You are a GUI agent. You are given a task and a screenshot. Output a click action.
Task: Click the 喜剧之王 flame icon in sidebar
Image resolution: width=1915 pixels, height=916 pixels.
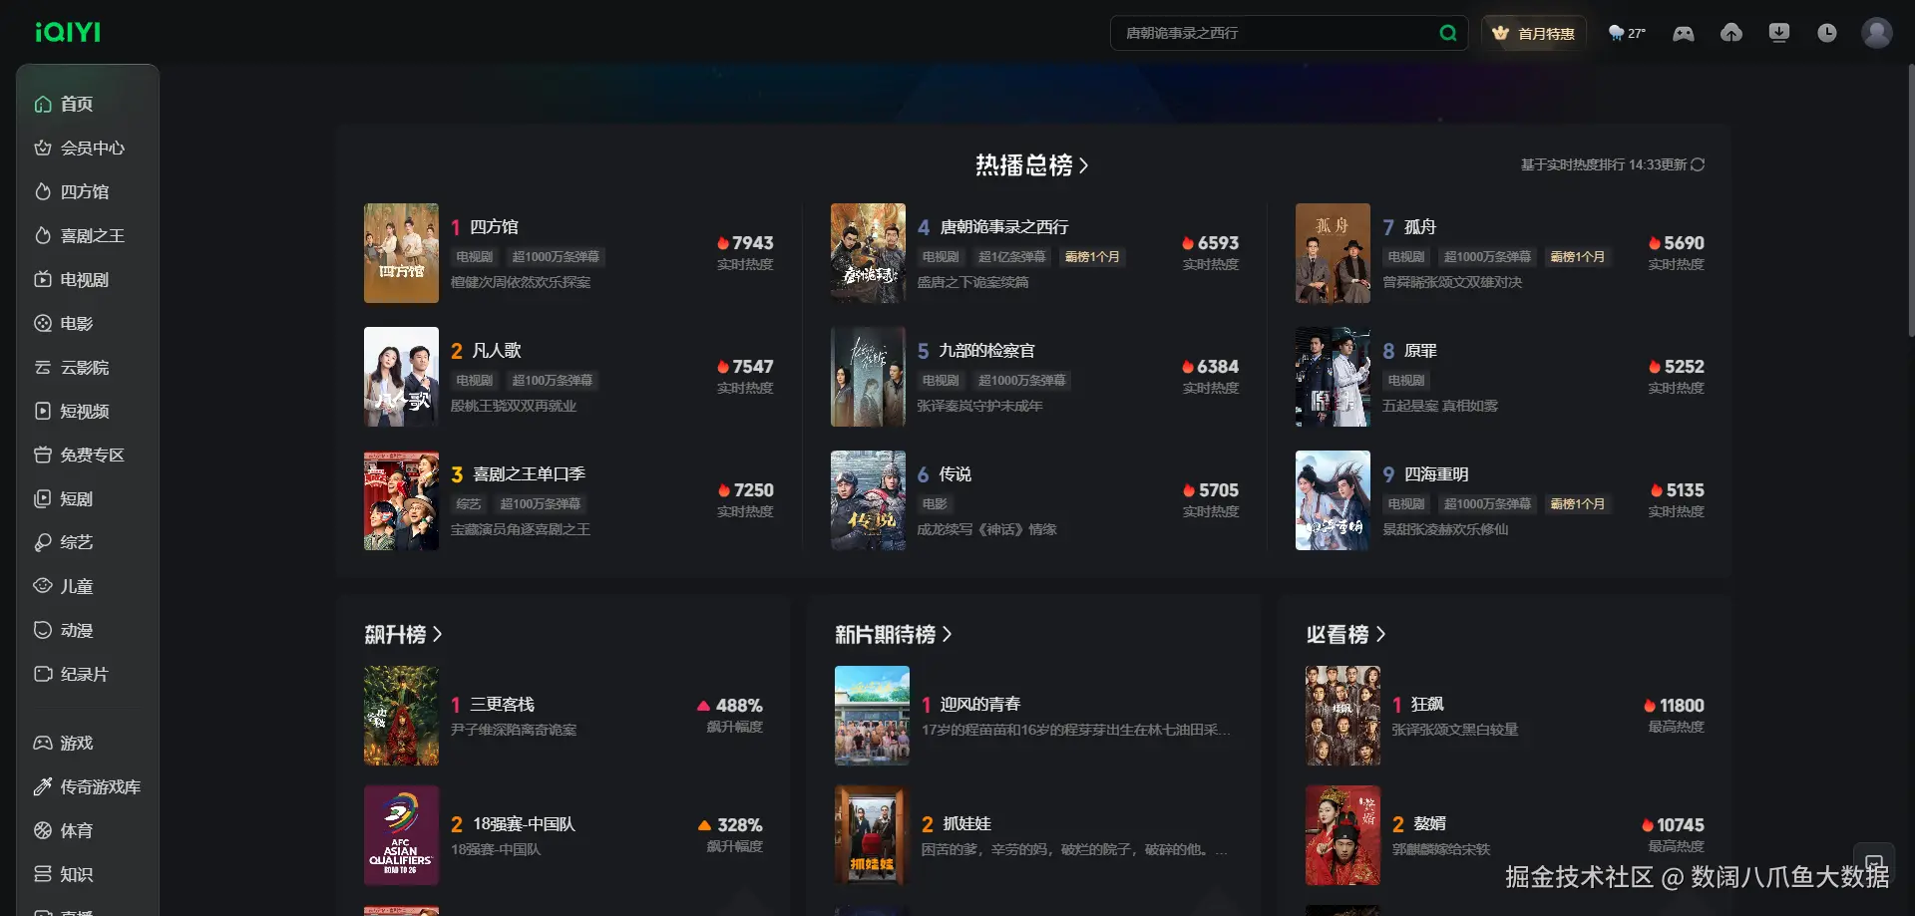pos(43,235)
